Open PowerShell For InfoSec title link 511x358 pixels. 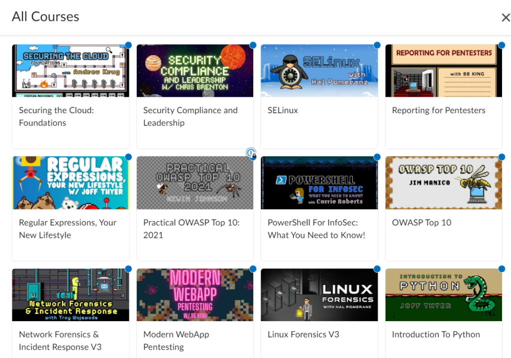click(x=316, y=229)
